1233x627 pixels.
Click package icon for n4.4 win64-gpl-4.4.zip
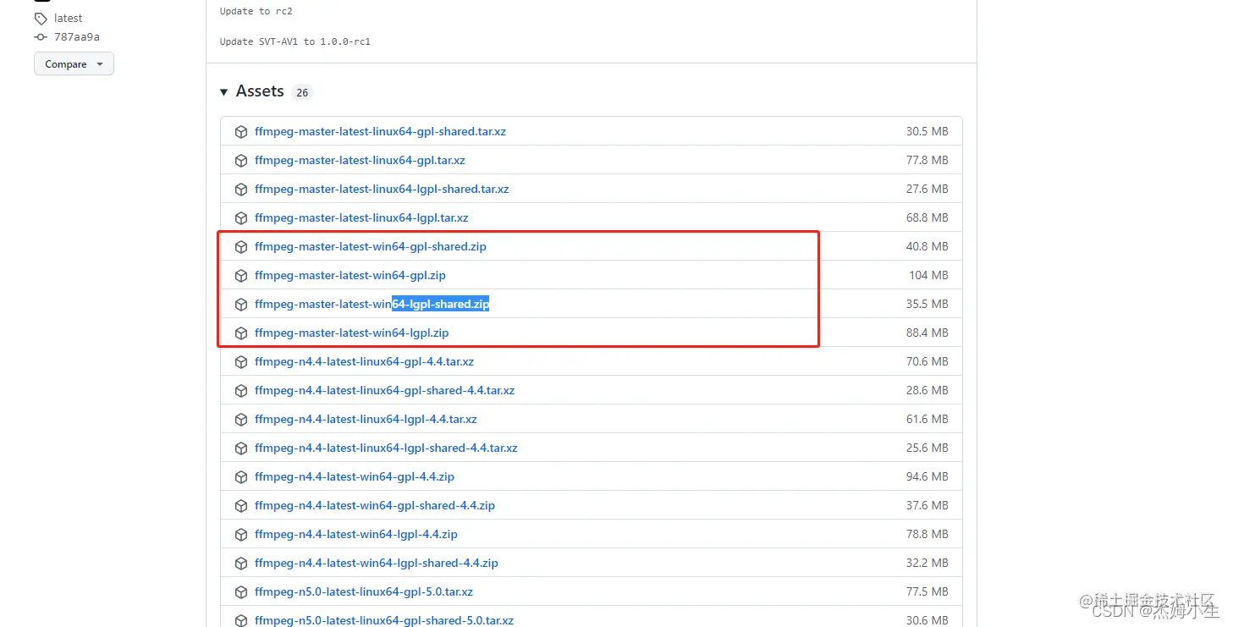pyautogui.click(x=241, y=477)
